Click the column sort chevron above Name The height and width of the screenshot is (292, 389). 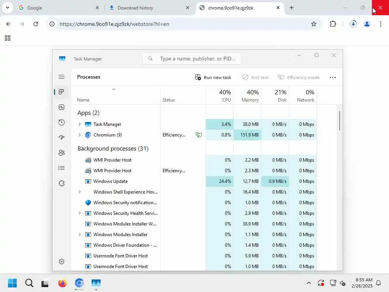[114, 89]
